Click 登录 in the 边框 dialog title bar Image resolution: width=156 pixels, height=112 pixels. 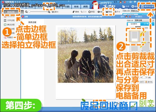(x=122, y=16)
